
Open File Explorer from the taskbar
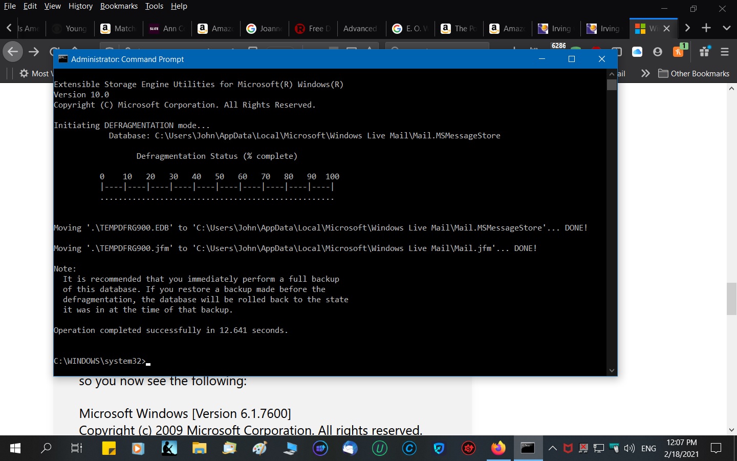point(199,449)
